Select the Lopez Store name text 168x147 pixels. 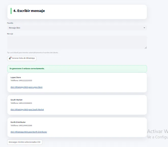pyautogui.click(x=16, y=77)
